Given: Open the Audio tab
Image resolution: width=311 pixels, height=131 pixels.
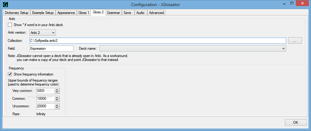Looking at the screenshot, I should [x=140, y=13].
